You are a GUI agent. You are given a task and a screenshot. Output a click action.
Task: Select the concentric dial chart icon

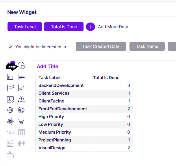[21, 110]
